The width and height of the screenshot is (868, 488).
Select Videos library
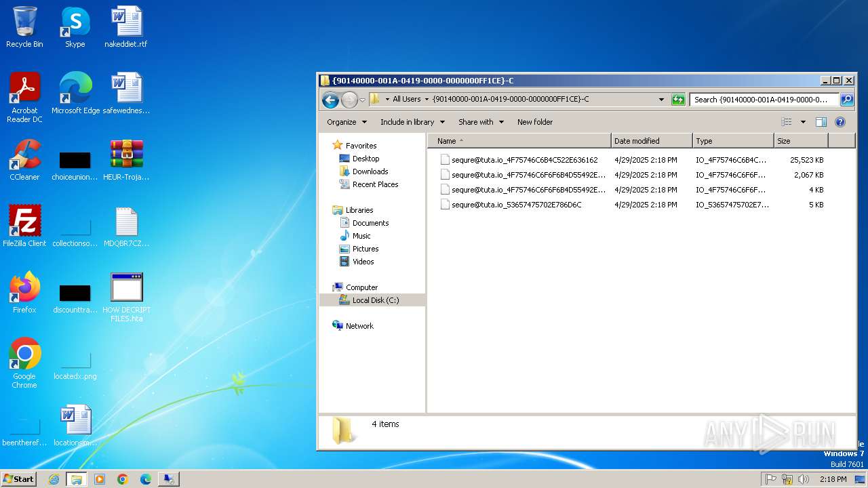[x=363, y=262]
